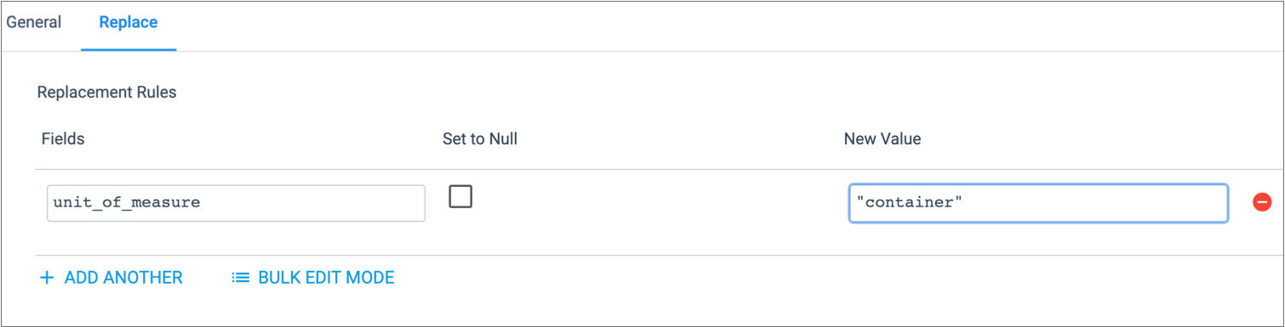
Task: Switch to the General tab
Action: click(x=34, y=22)
